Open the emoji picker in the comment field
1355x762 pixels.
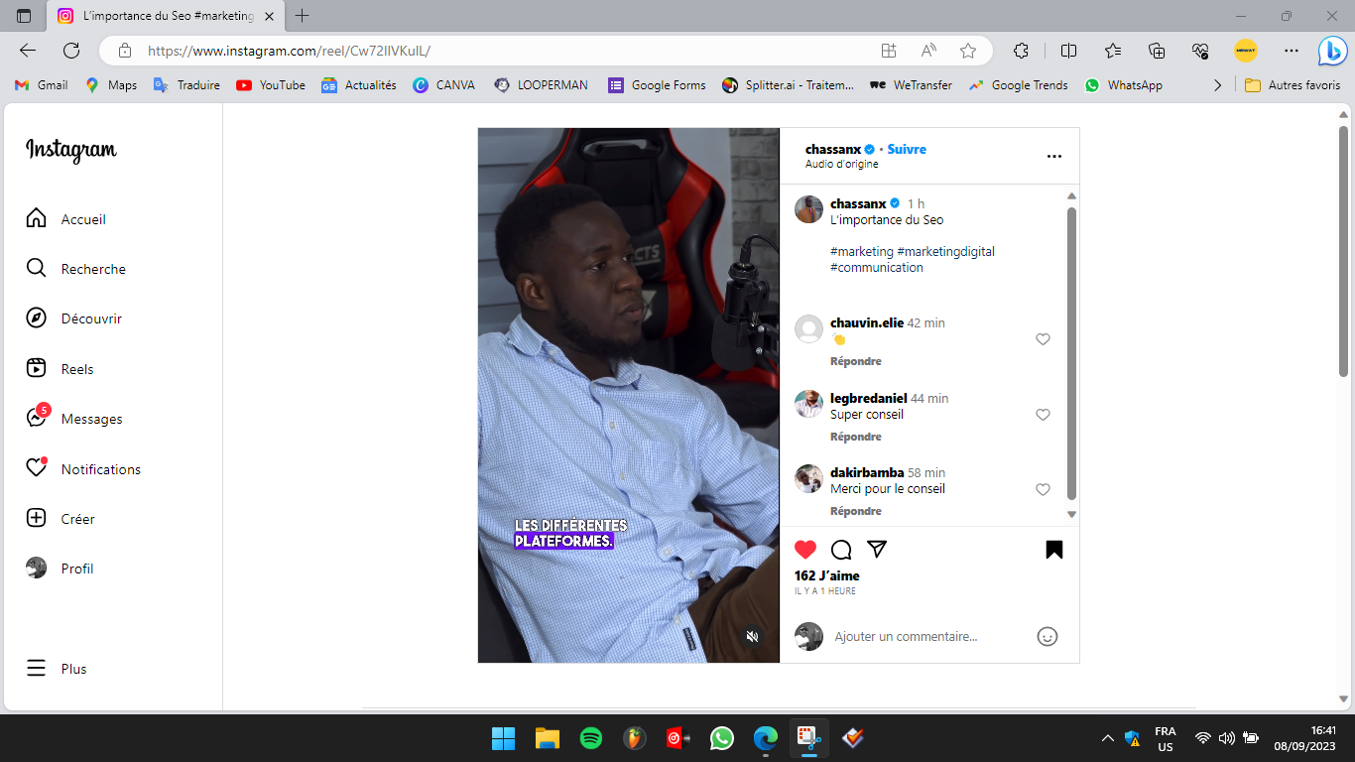(1047, 637)
